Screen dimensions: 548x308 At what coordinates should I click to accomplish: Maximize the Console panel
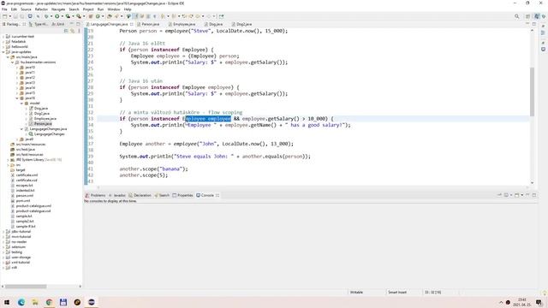pos(534,195)
